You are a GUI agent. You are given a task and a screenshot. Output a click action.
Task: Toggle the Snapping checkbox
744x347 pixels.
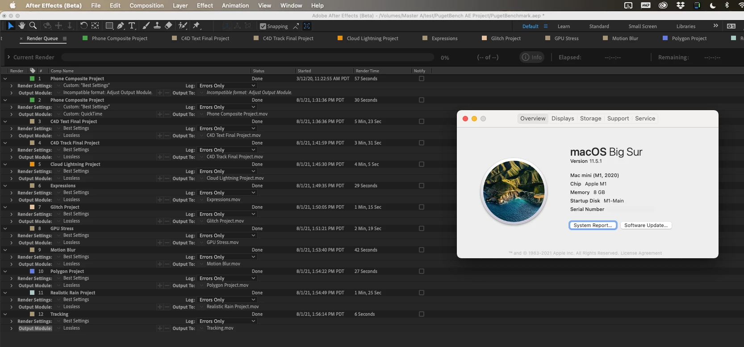pyautogui.click(x=263, y=26)
